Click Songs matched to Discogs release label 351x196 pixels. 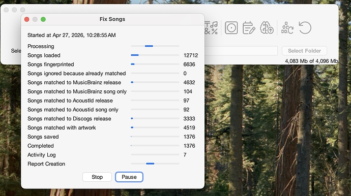tap(69, 119)
